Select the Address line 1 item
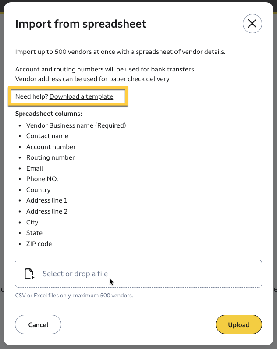This screenshot has width=277, height=349. (x=47, y=200)
